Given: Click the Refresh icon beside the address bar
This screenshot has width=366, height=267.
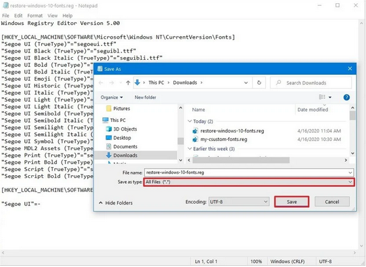Looking at the screenshot, I should (x=259, y=83).
